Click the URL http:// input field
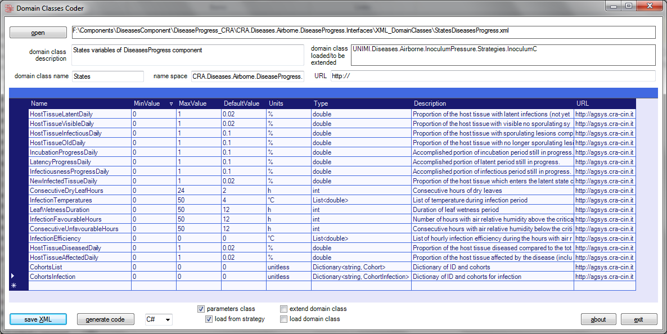The height and width of the screenshot is (334, 667). 493,76
